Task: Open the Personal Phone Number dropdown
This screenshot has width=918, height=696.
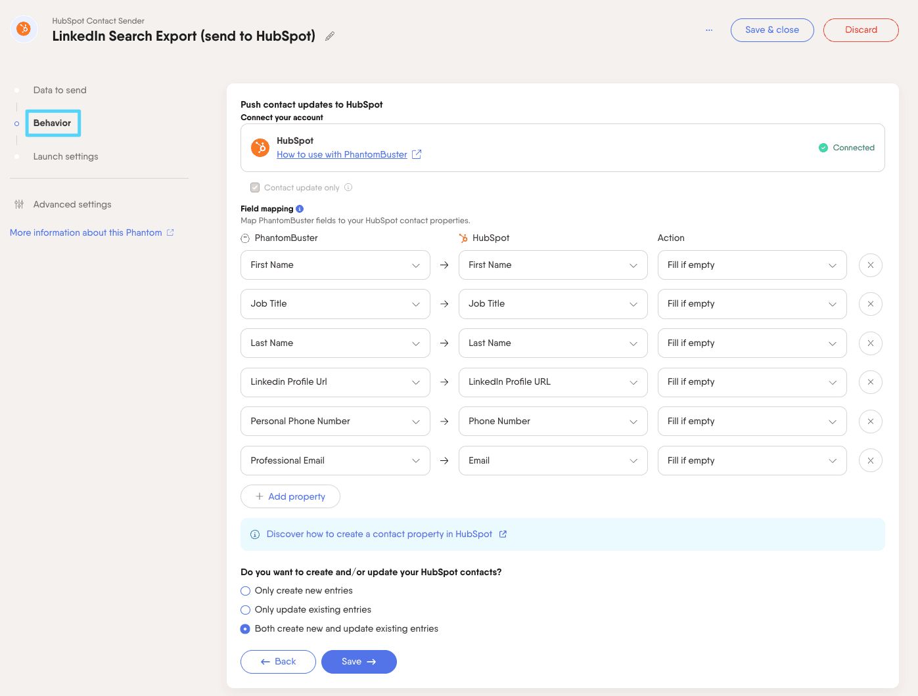Action: click(335, 422)
